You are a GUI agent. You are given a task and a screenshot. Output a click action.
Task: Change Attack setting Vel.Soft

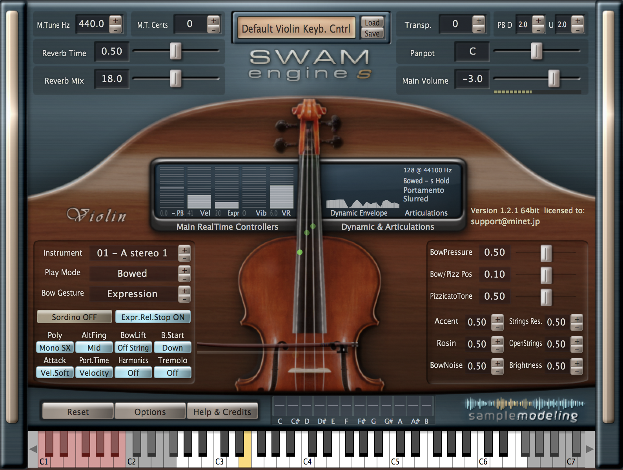click(55, 373)
